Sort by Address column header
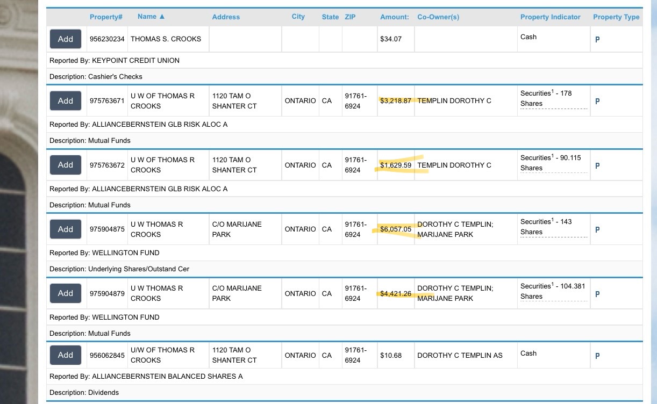This screenshot has width=657, height=404. point(226,17)
